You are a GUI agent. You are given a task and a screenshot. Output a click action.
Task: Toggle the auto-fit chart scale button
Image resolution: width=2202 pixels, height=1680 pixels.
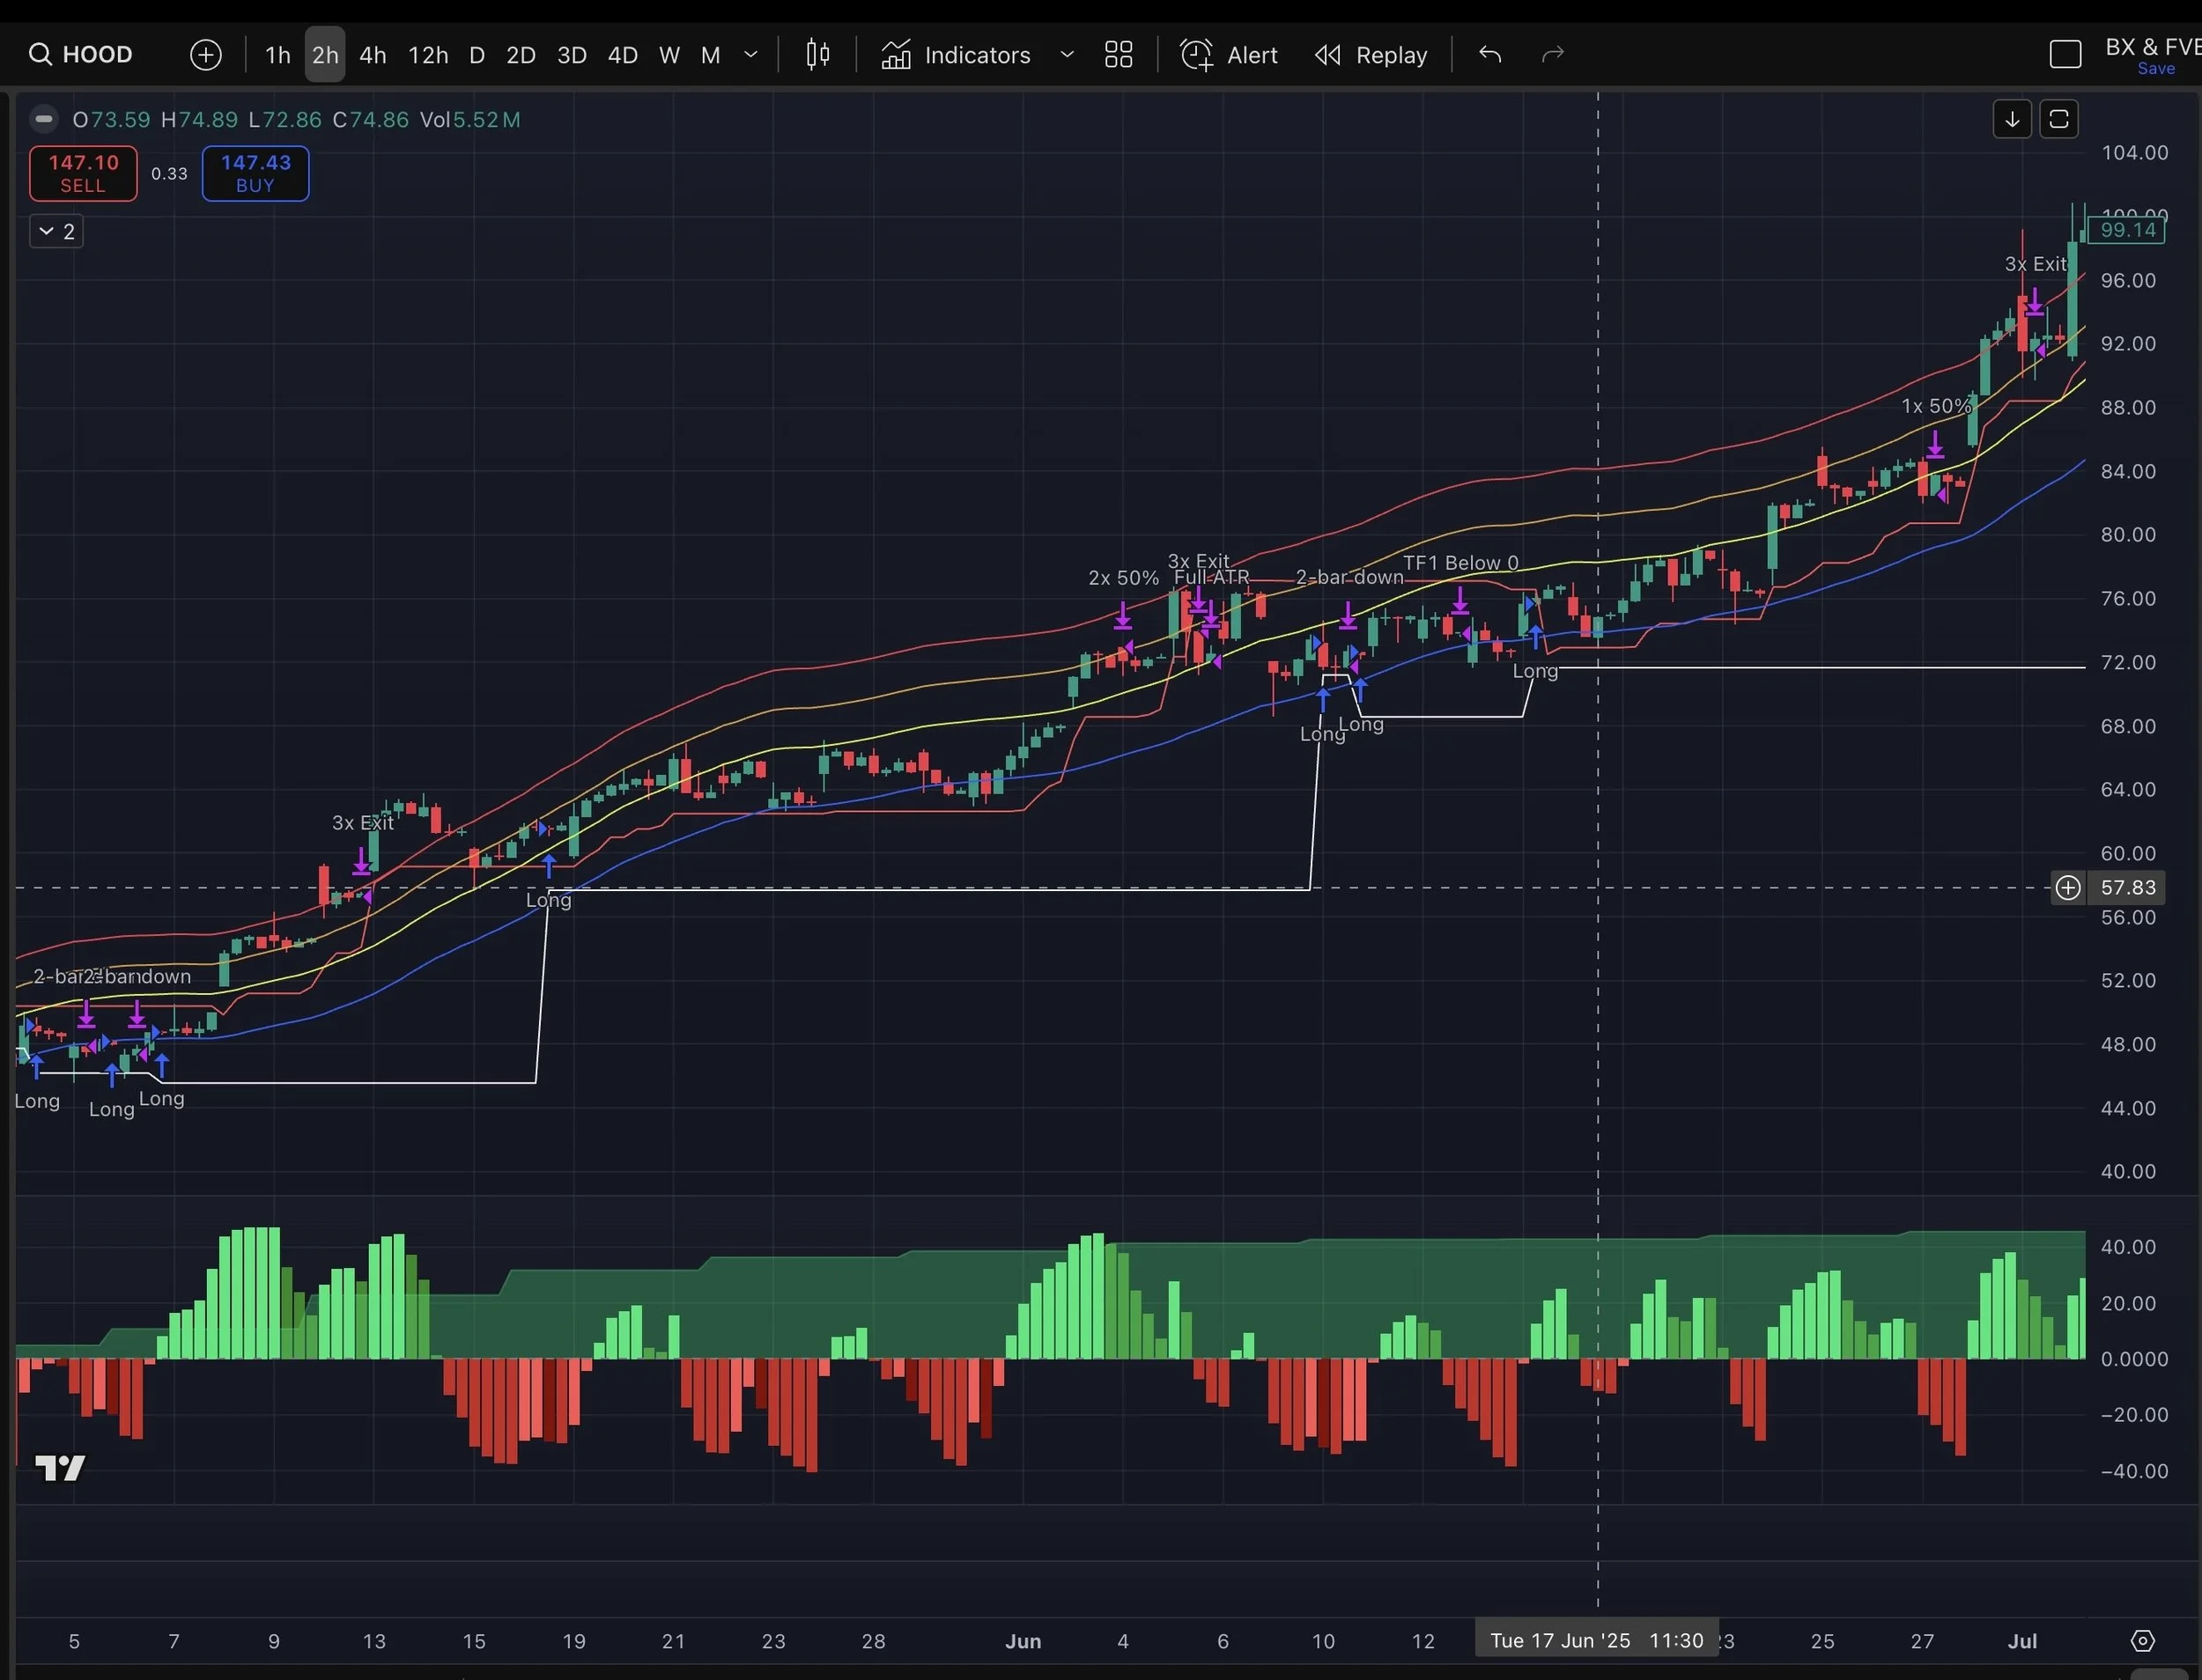2058,119
